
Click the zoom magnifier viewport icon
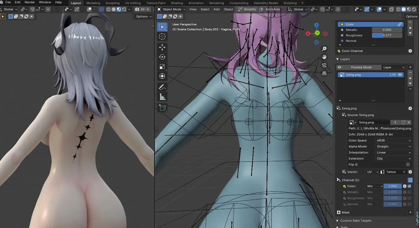324,49
